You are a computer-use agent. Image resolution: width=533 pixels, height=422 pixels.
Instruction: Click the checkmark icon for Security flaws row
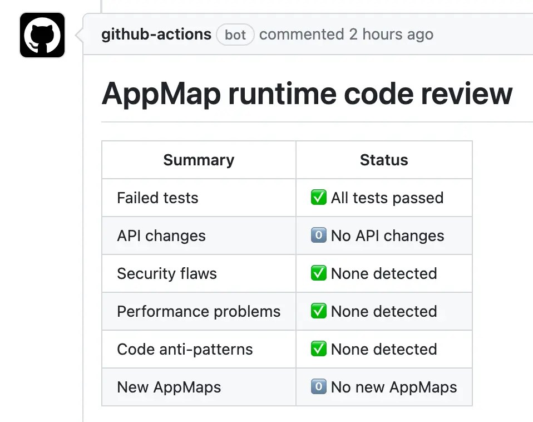(x=318, y=273)
